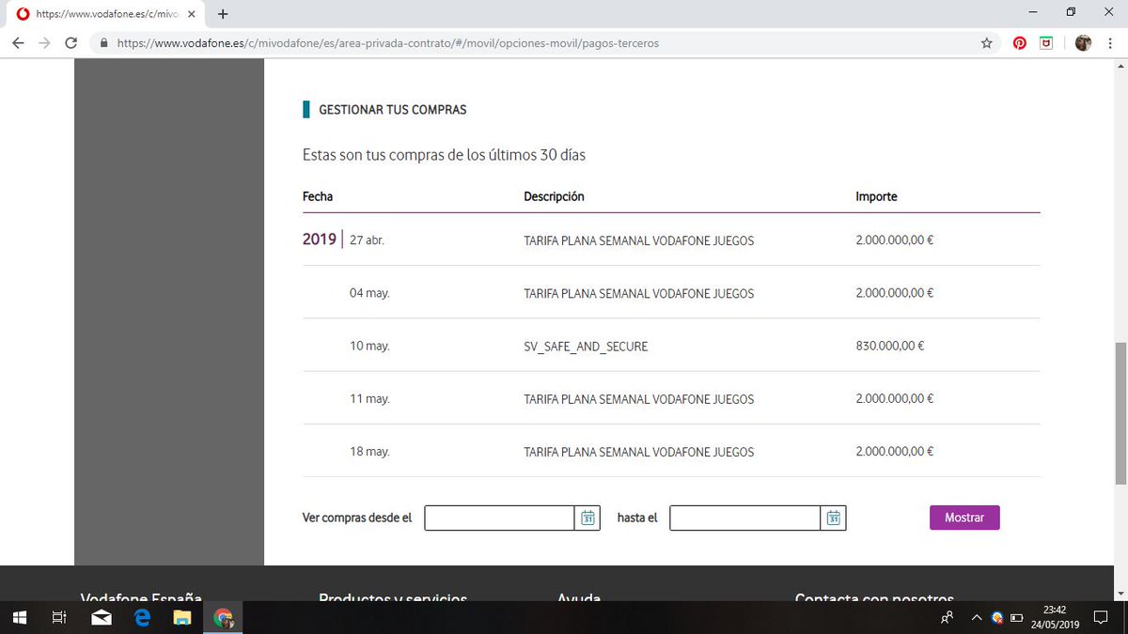Click the scrollbar up arrow

(1120, 65)
